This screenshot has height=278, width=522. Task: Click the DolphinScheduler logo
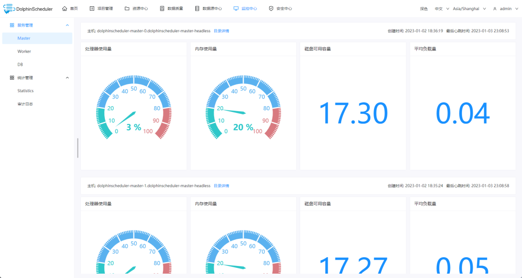pyautogui.click(x=28, y=9)
